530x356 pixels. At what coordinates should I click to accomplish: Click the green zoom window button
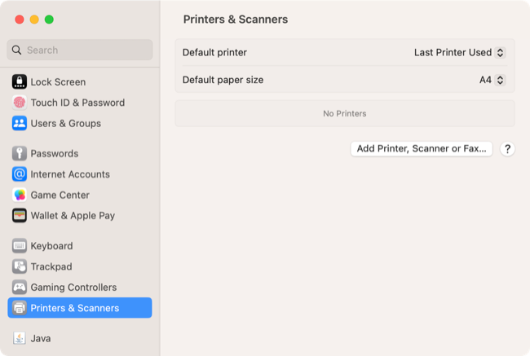pos(49,20)
